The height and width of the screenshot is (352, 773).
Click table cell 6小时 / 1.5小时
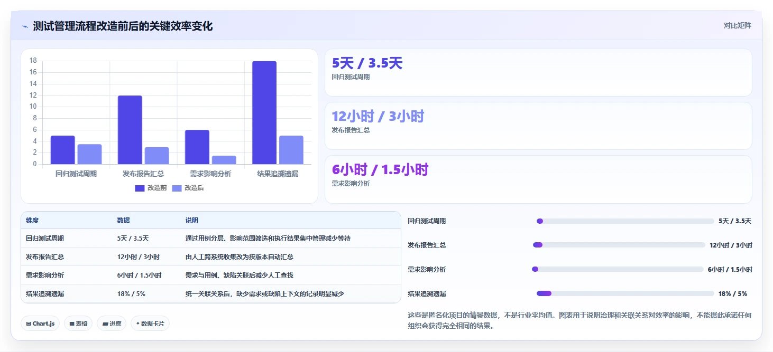[x=140, y=275]
